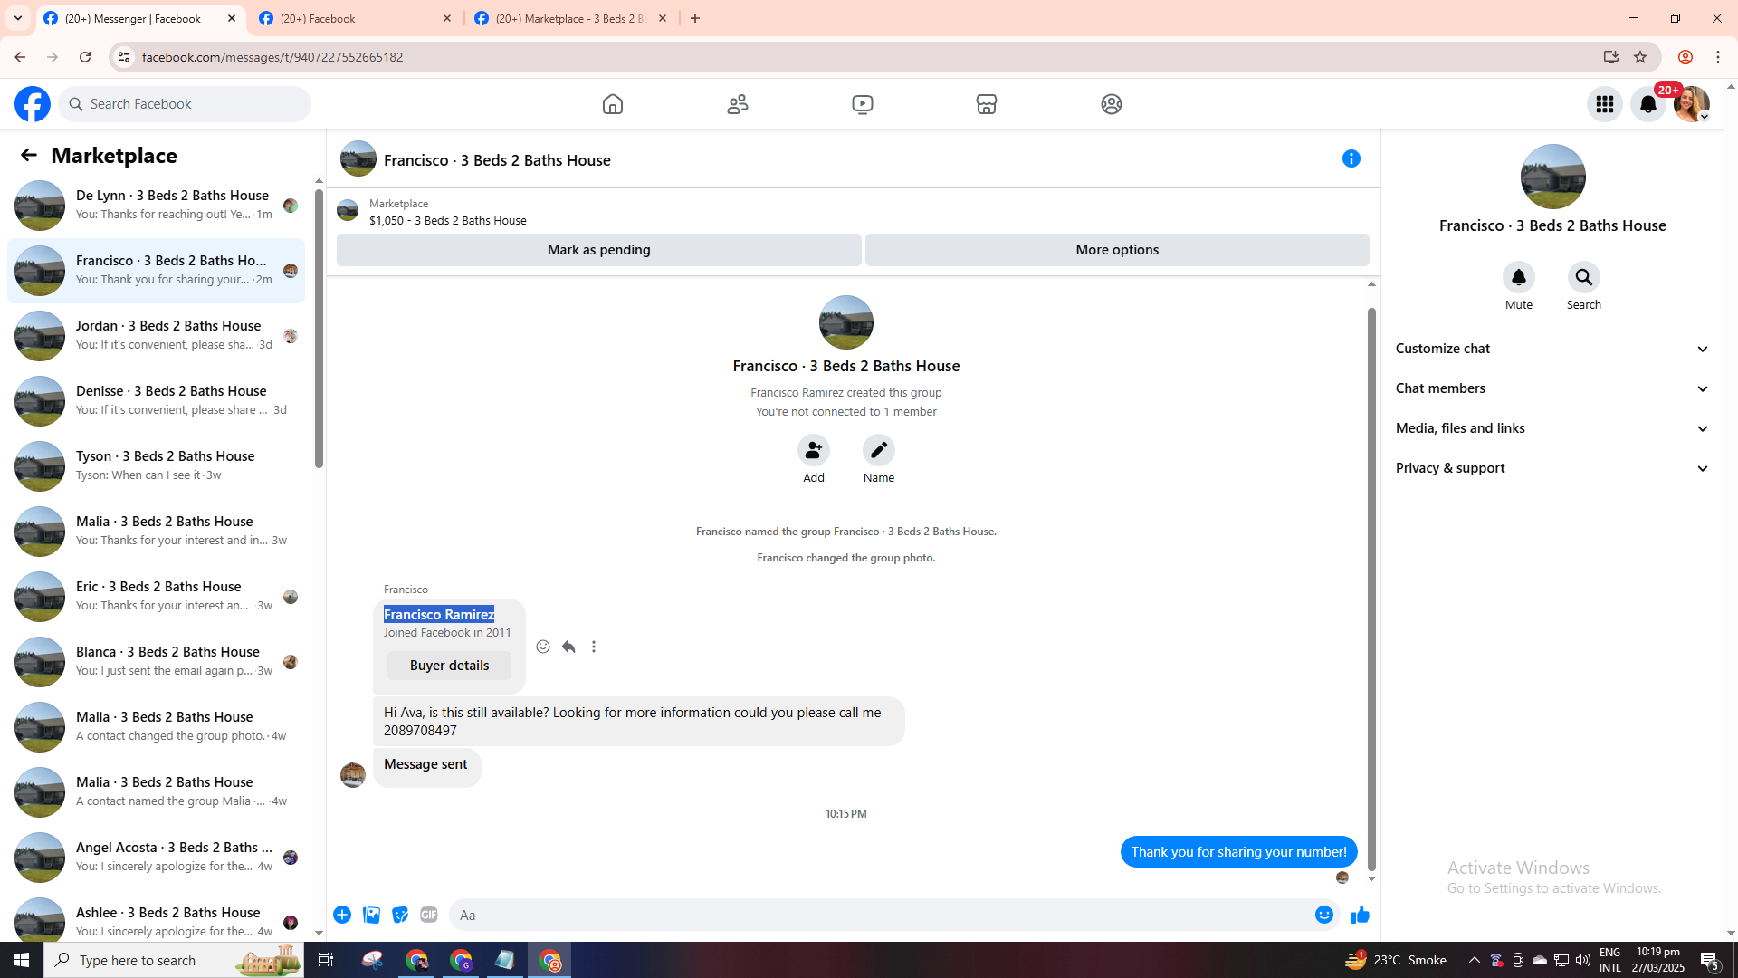This screenshot has width=1738, height=978.
Task: Open the Video (Watch) icon
Action: tap(863, 104)
